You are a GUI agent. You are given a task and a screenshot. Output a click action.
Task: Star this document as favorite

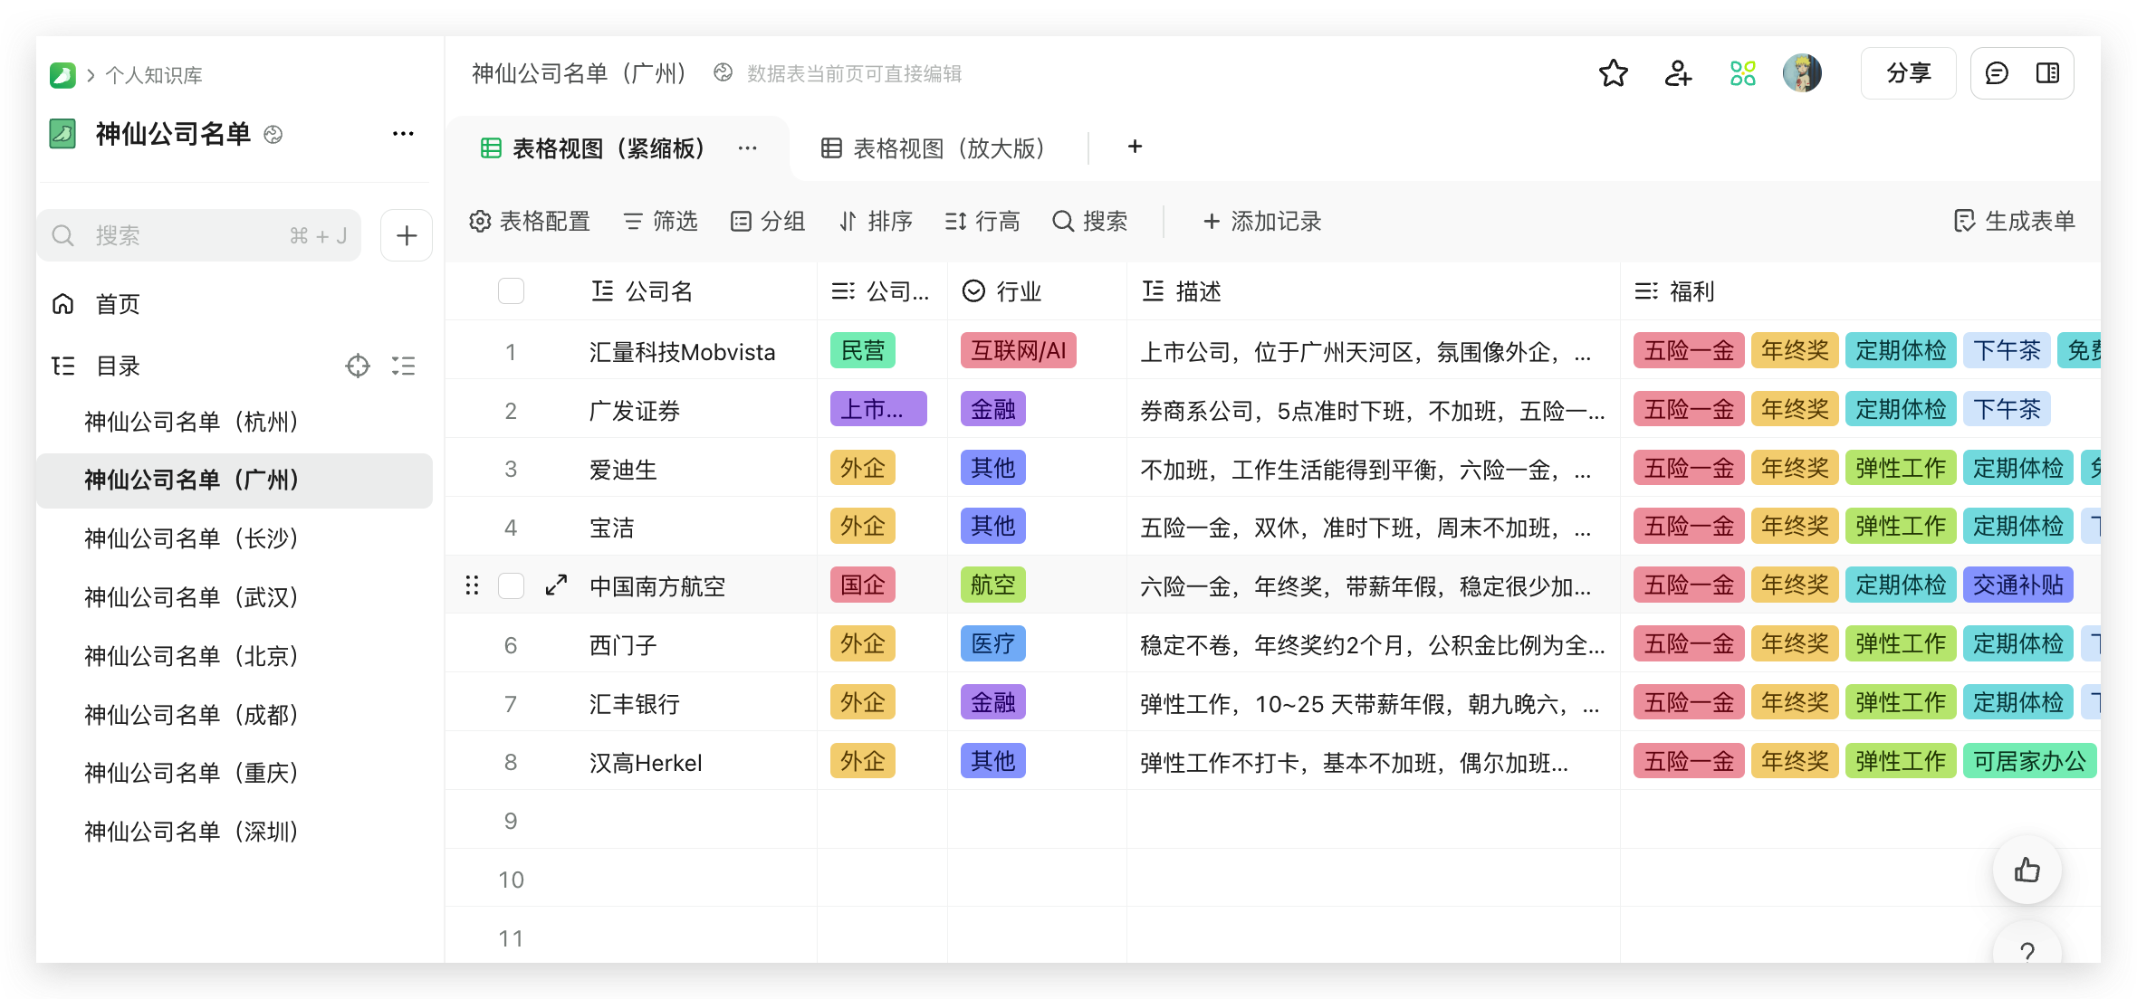click(1613, 73)
